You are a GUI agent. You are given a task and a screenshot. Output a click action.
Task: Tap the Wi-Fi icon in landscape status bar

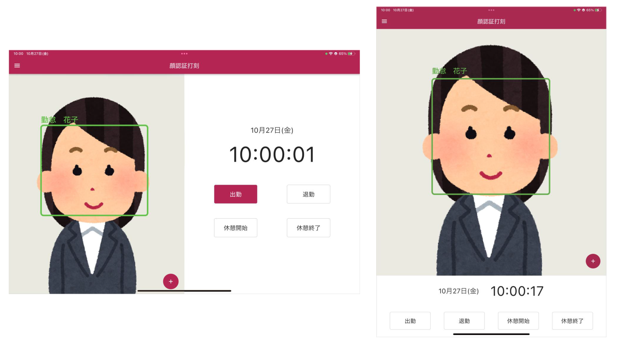(331, 54)
